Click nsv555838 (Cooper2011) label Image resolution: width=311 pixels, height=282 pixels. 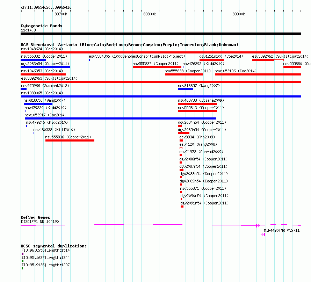point(188,71)
